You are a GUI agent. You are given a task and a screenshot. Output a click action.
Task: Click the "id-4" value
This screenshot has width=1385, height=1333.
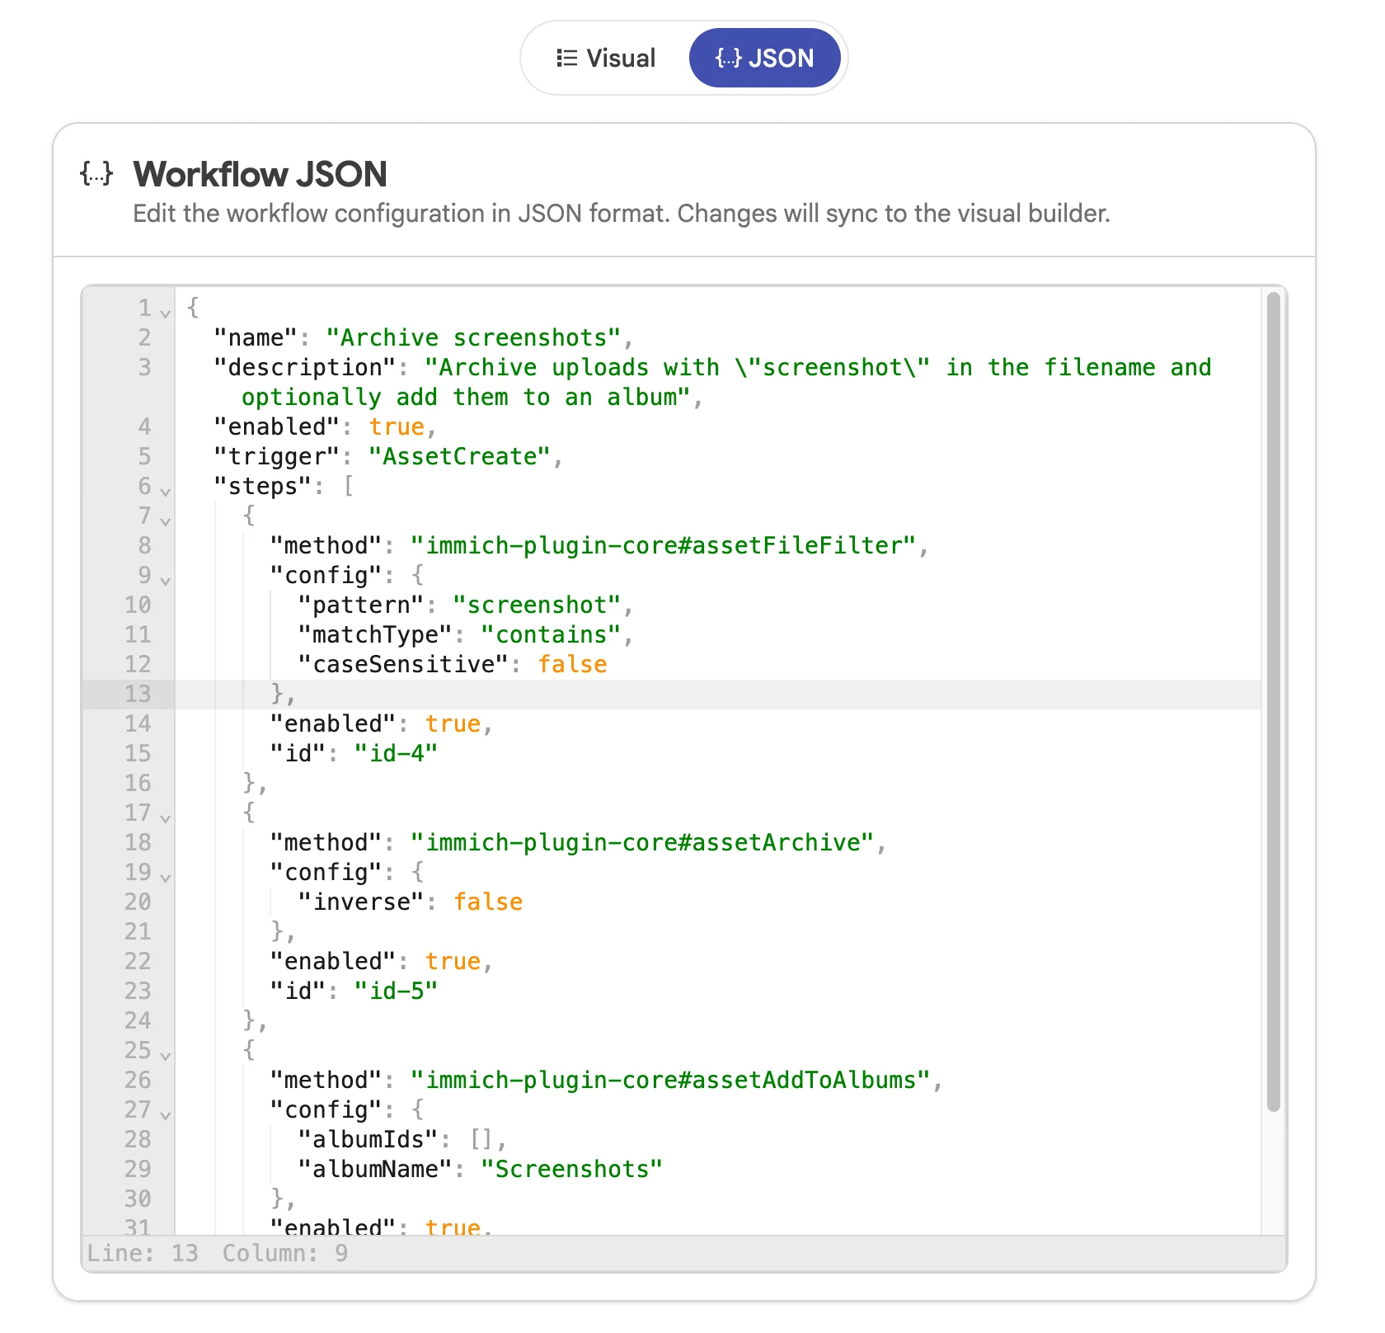tap(397, 753)
